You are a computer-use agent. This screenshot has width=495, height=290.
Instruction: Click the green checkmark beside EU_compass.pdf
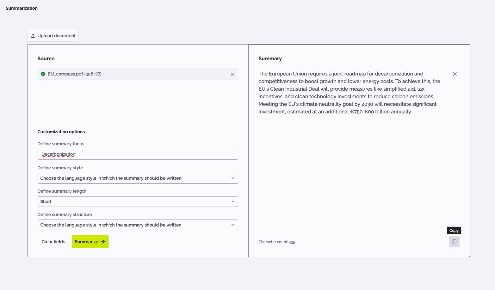coord(43,74)
